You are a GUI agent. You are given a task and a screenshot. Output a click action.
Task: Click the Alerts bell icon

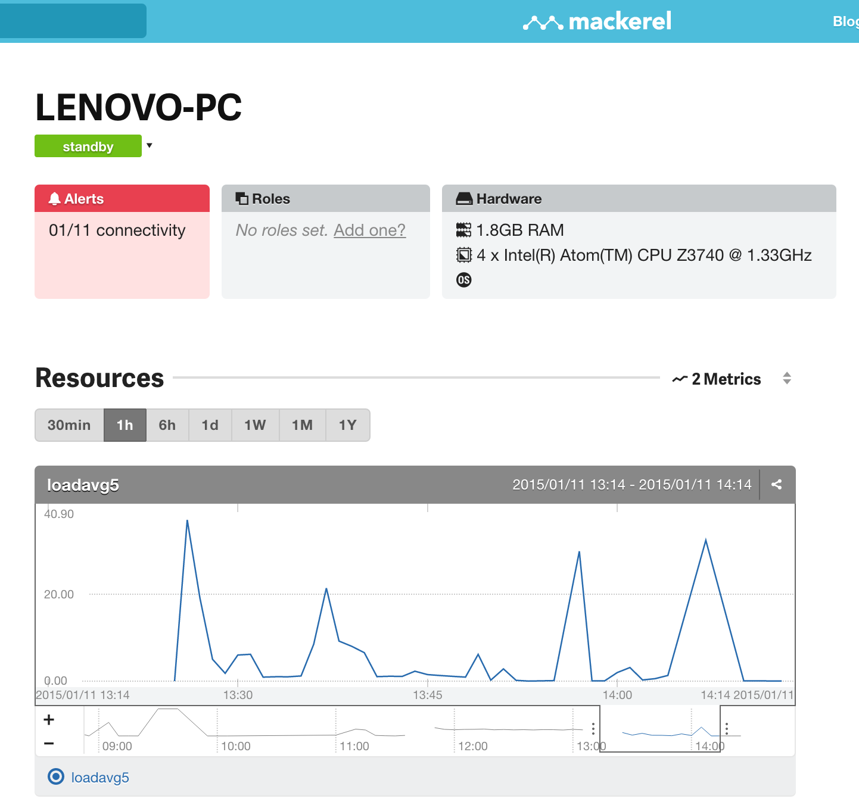click(54, 198)
